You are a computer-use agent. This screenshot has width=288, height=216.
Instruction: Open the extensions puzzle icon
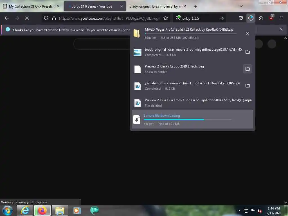261,18
